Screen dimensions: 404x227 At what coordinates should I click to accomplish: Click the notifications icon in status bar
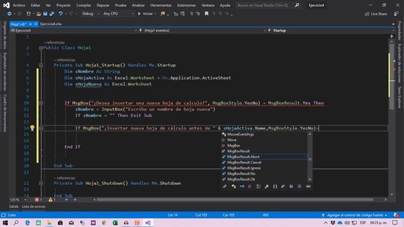pos(396,215)
